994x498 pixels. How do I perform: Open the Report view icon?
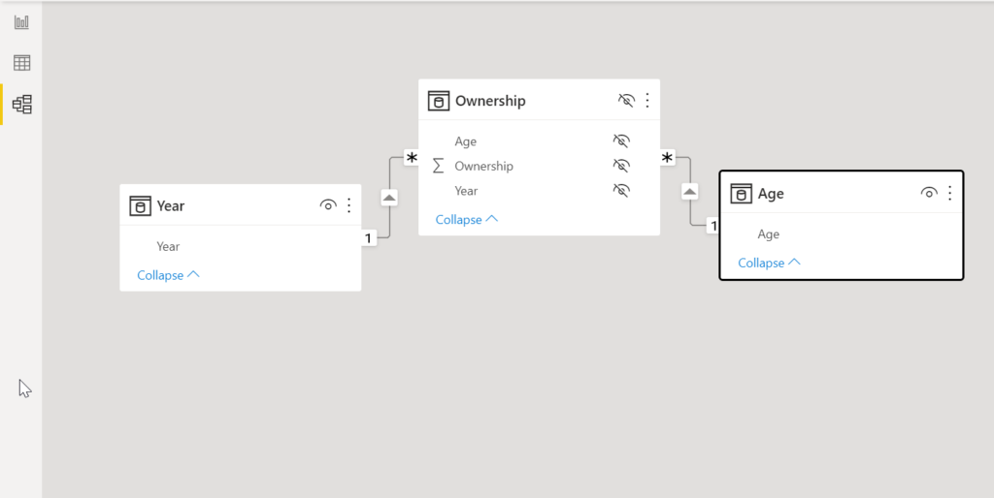click(21, 22)
